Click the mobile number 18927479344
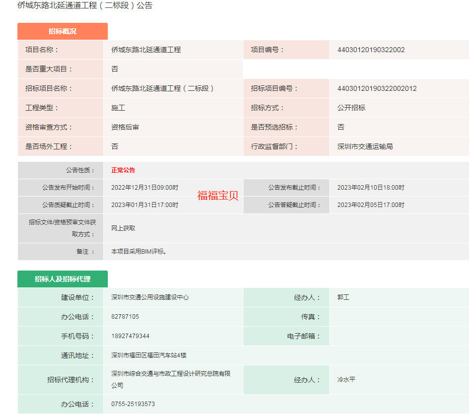The width and height of the screenshot is (476, 415). 130,336
